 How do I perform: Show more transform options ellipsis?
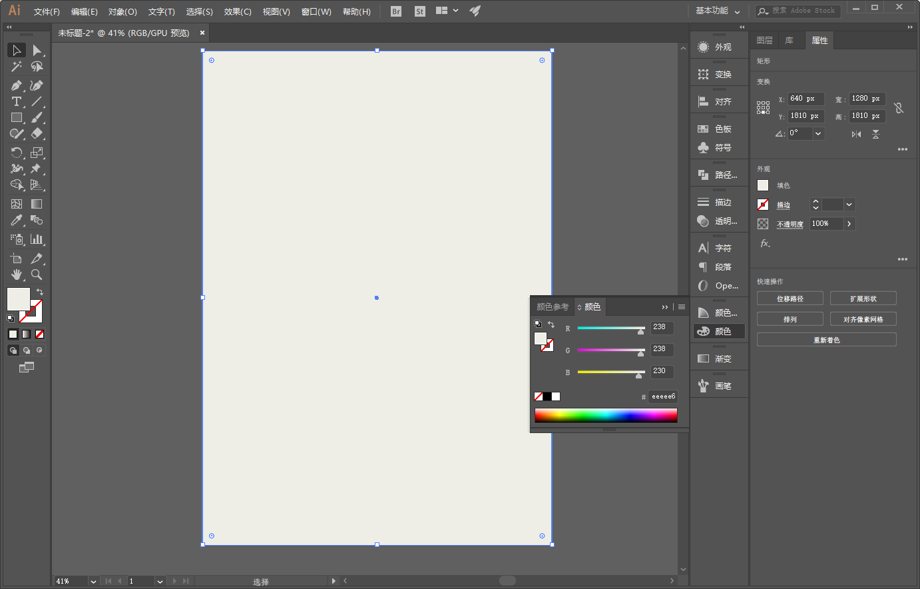[903, 149]
